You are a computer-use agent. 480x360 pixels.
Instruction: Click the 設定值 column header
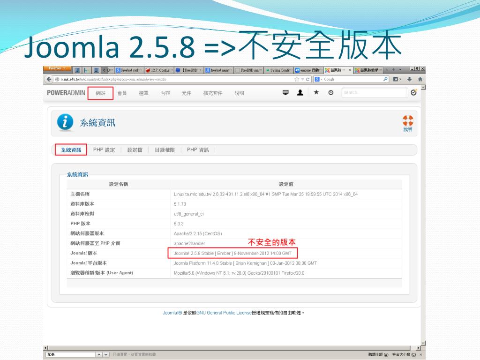click(x=286, y=184)
